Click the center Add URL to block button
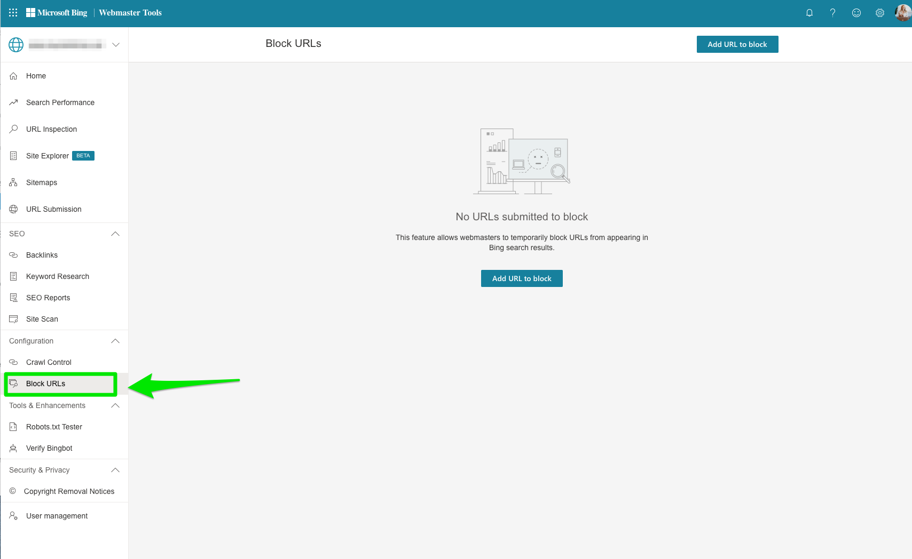 (522, 278)
